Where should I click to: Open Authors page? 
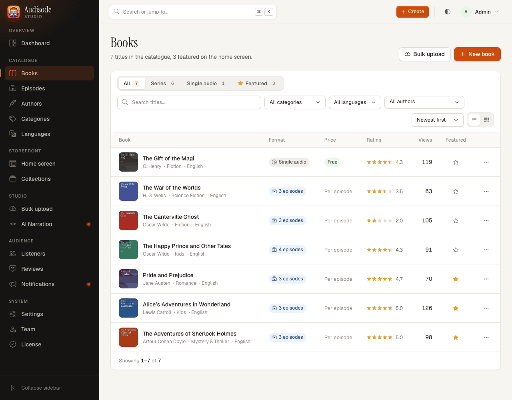coord(50,104)
